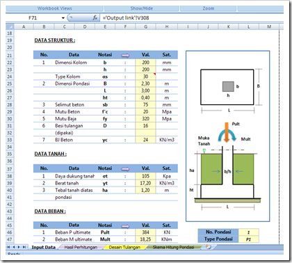Viewport: 292px width, 263px height.
Task: Select Beban M ultimate value 18,25
Action: (x=145, y=239)
